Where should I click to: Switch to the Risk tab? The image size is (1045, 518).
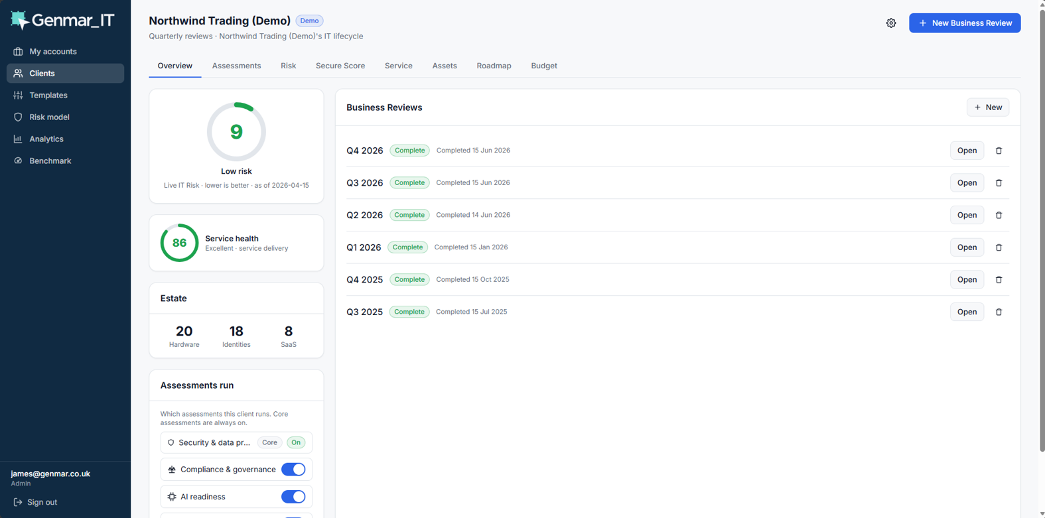288,66
